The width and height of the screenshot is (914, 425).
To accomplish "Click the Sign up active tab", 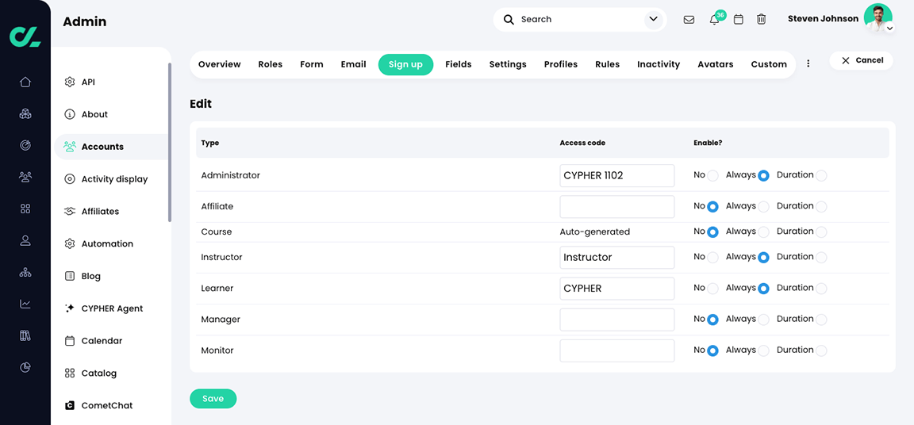I will tap(405, 64).
